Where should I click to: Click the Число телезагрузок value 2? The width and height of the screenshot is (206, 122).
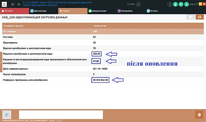pyautogui.click(x=94, y=75)
